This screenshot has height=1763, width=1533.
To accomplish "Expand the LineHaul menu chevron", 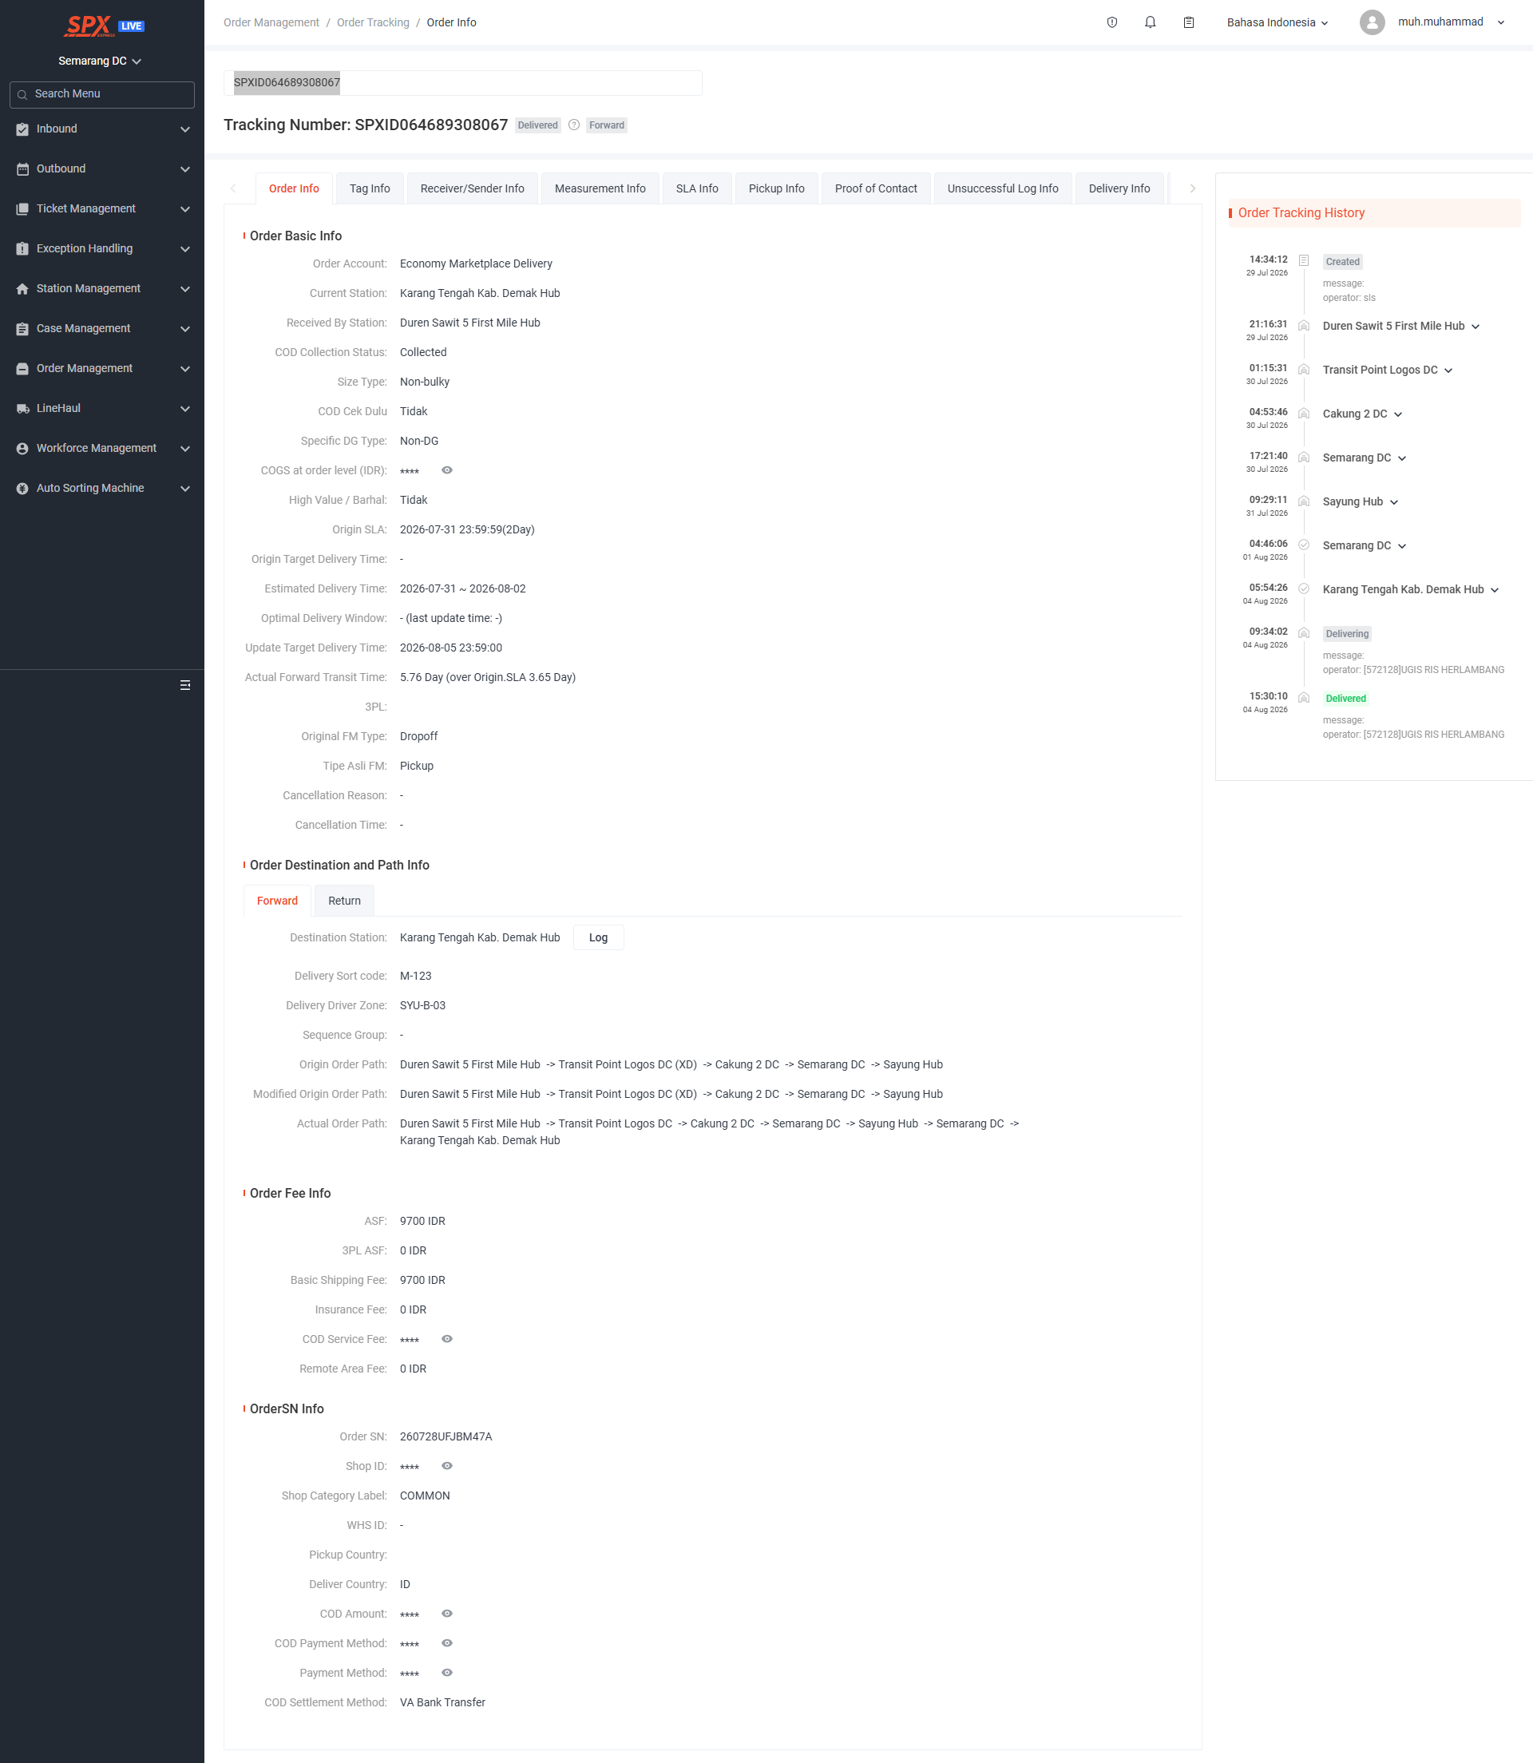I will tap(184, 409).
